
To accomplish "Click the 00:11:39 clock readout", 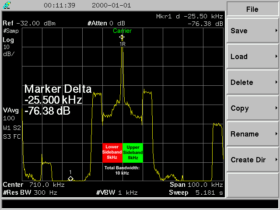I will [59, 5].
